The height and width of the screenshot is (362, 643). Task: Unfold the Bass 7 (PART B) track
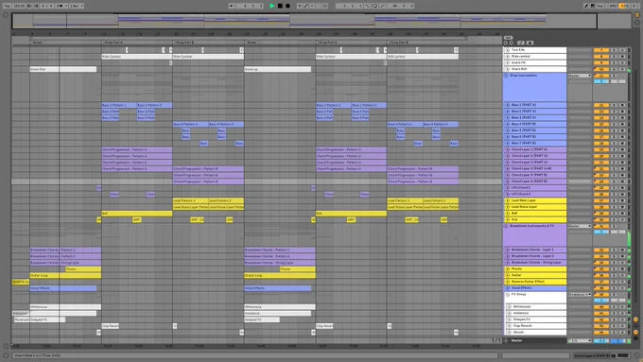tap(507, 143)
